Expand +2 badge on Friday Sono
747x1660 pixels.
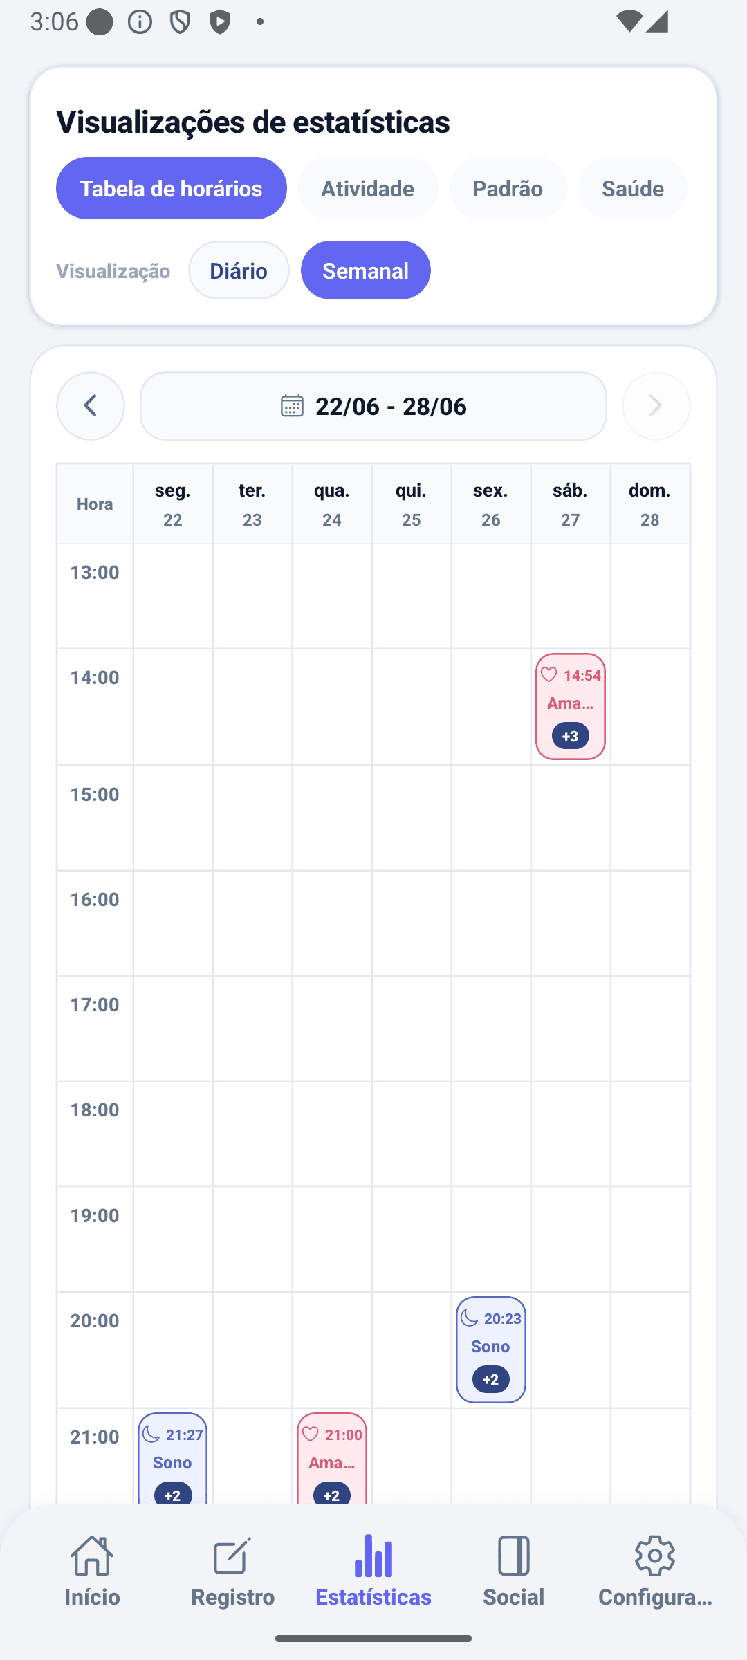click(491, 1379)
